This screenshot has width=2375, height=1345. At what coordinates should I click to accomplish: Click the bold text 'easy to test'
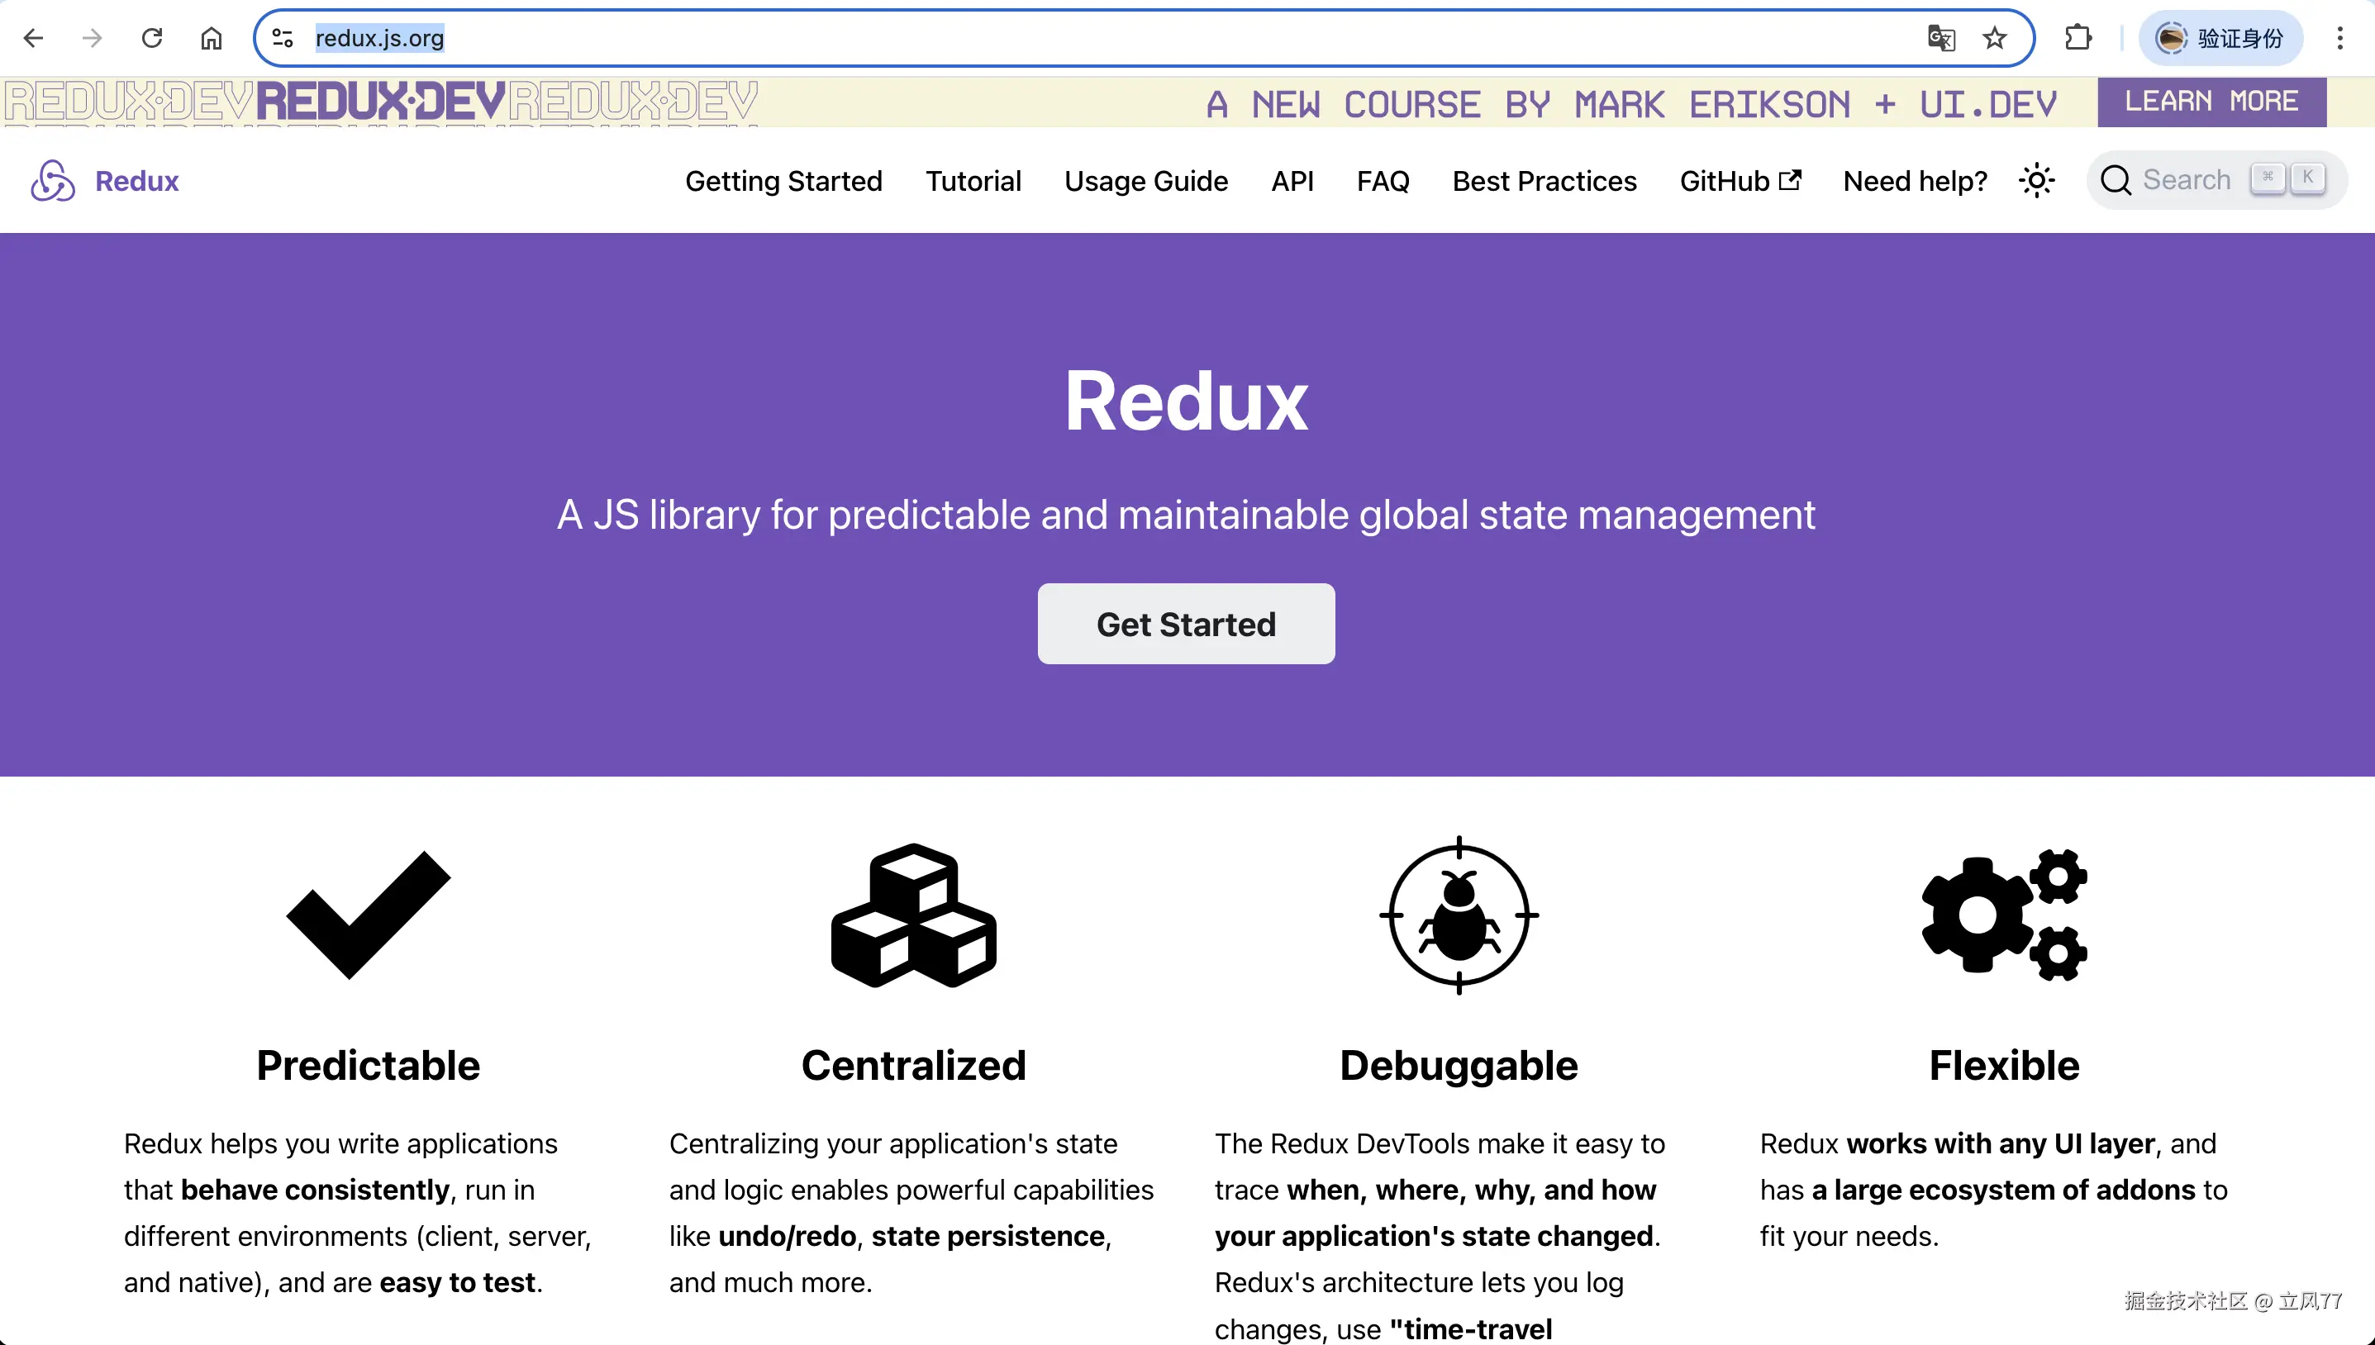(x=457, y=1282)
